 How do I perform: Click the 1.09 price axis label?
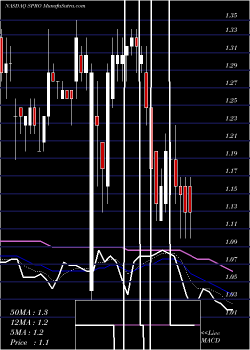[x=231, y=241]
